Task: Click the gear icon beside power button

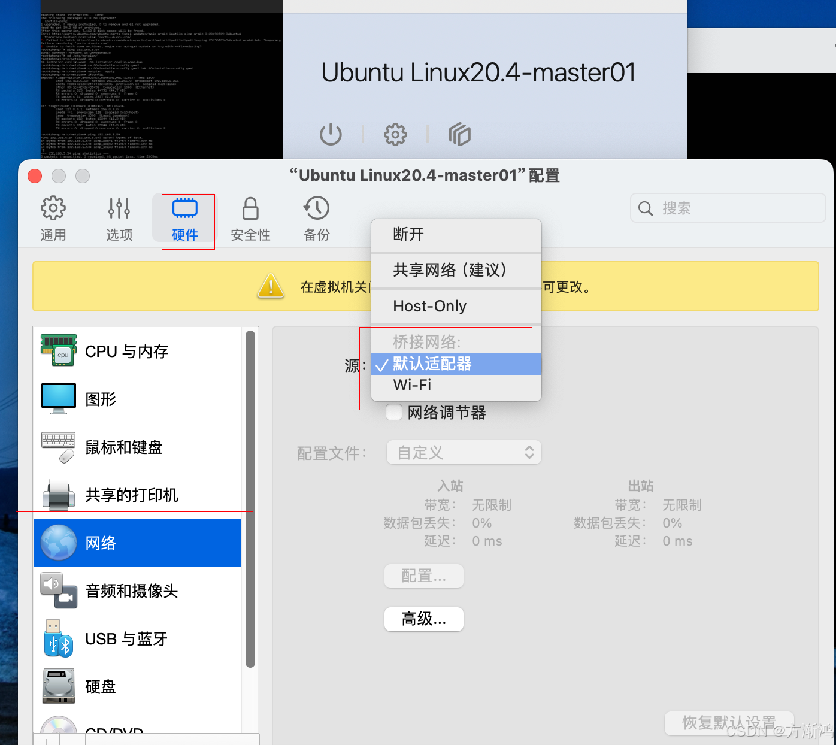Action: (395, 135)
